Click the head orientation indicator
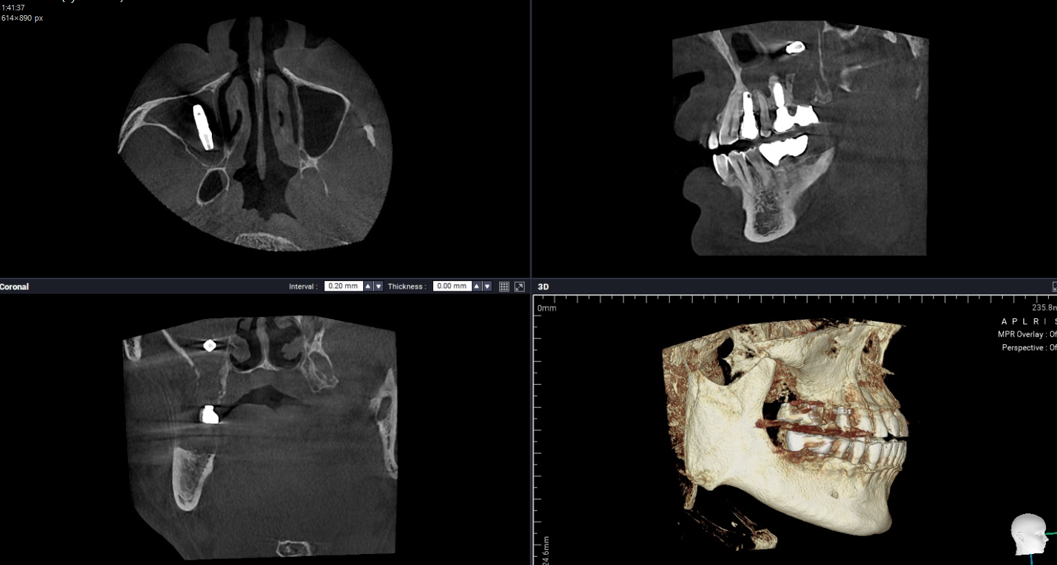This screenshot has height=565, width=1057. tap(1028, 534)
